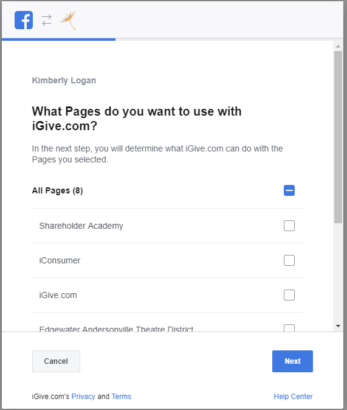347x410 pixels.
Task: Click the blue step progress bar
Action: coord(58,40)
